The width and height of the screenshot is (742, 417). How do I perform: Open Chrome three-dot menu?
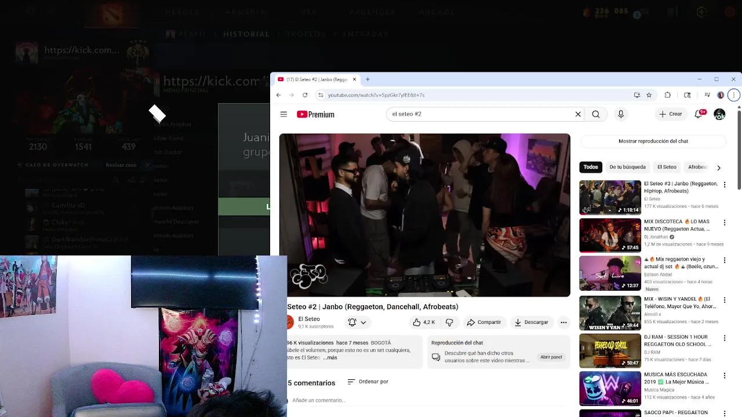click(x=734, y=95)
